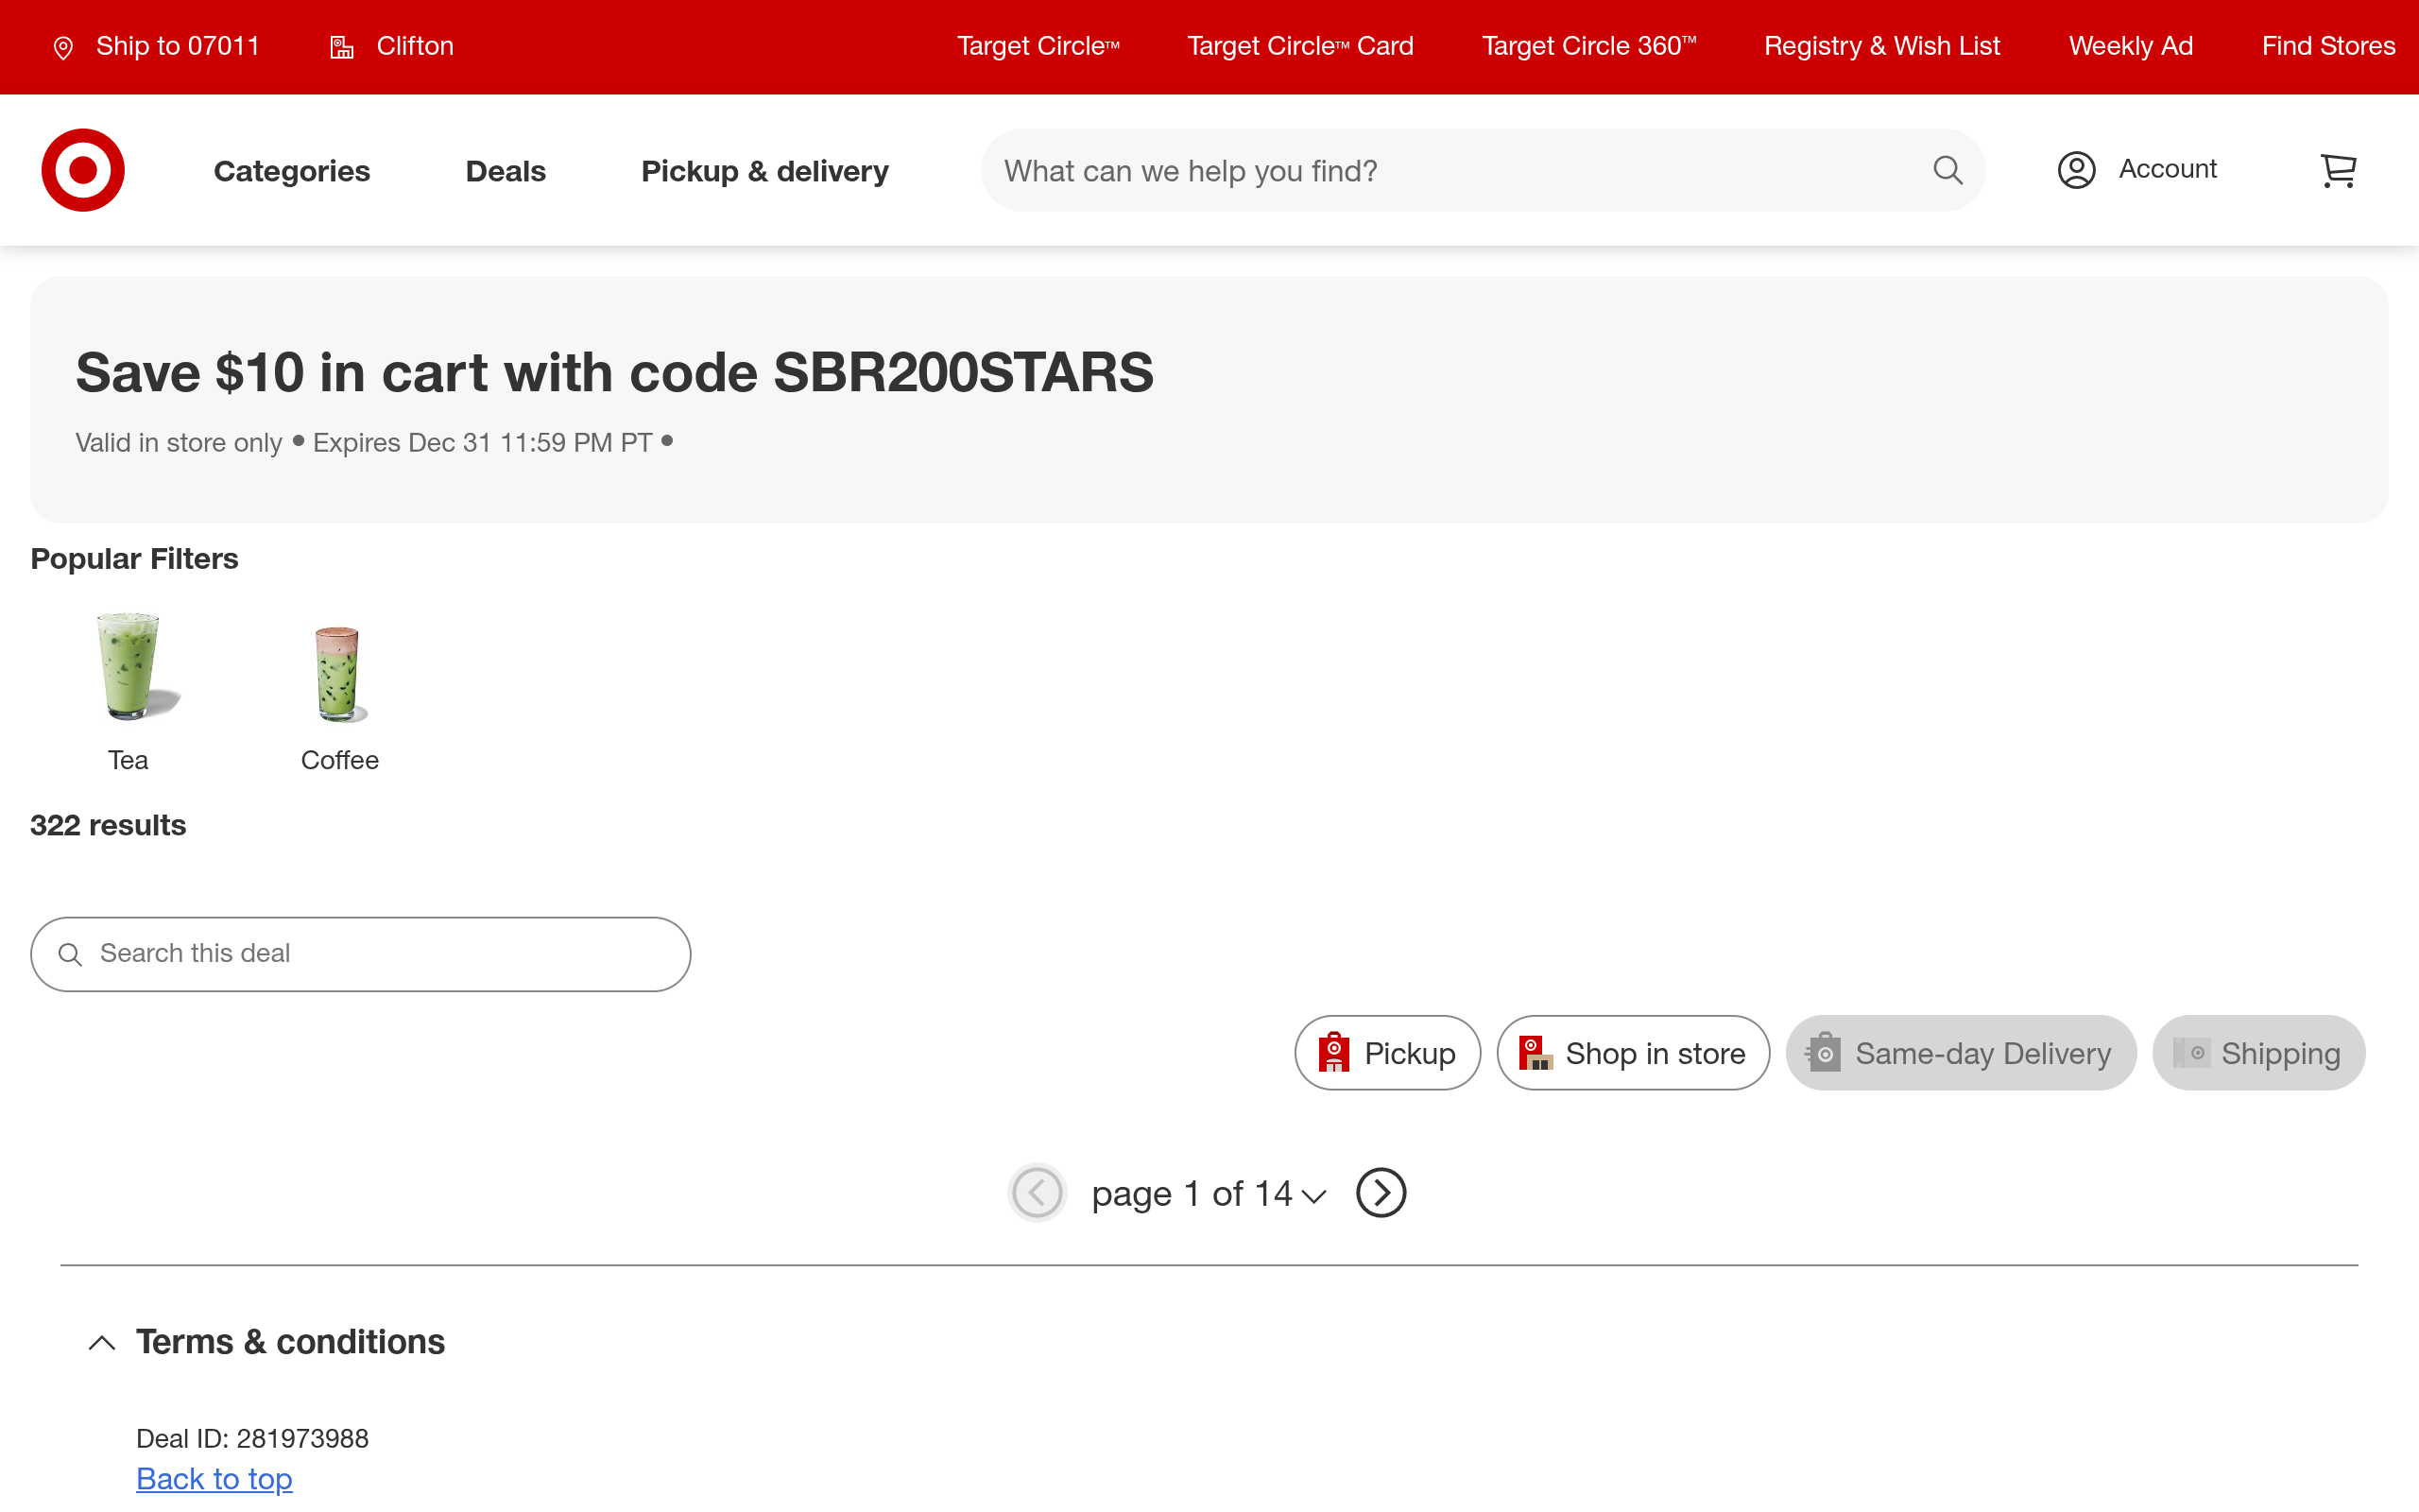Focus the Search this deal field
Image resolution: width=2419 pixels, height=1512 pixels.
coord(360,954)
